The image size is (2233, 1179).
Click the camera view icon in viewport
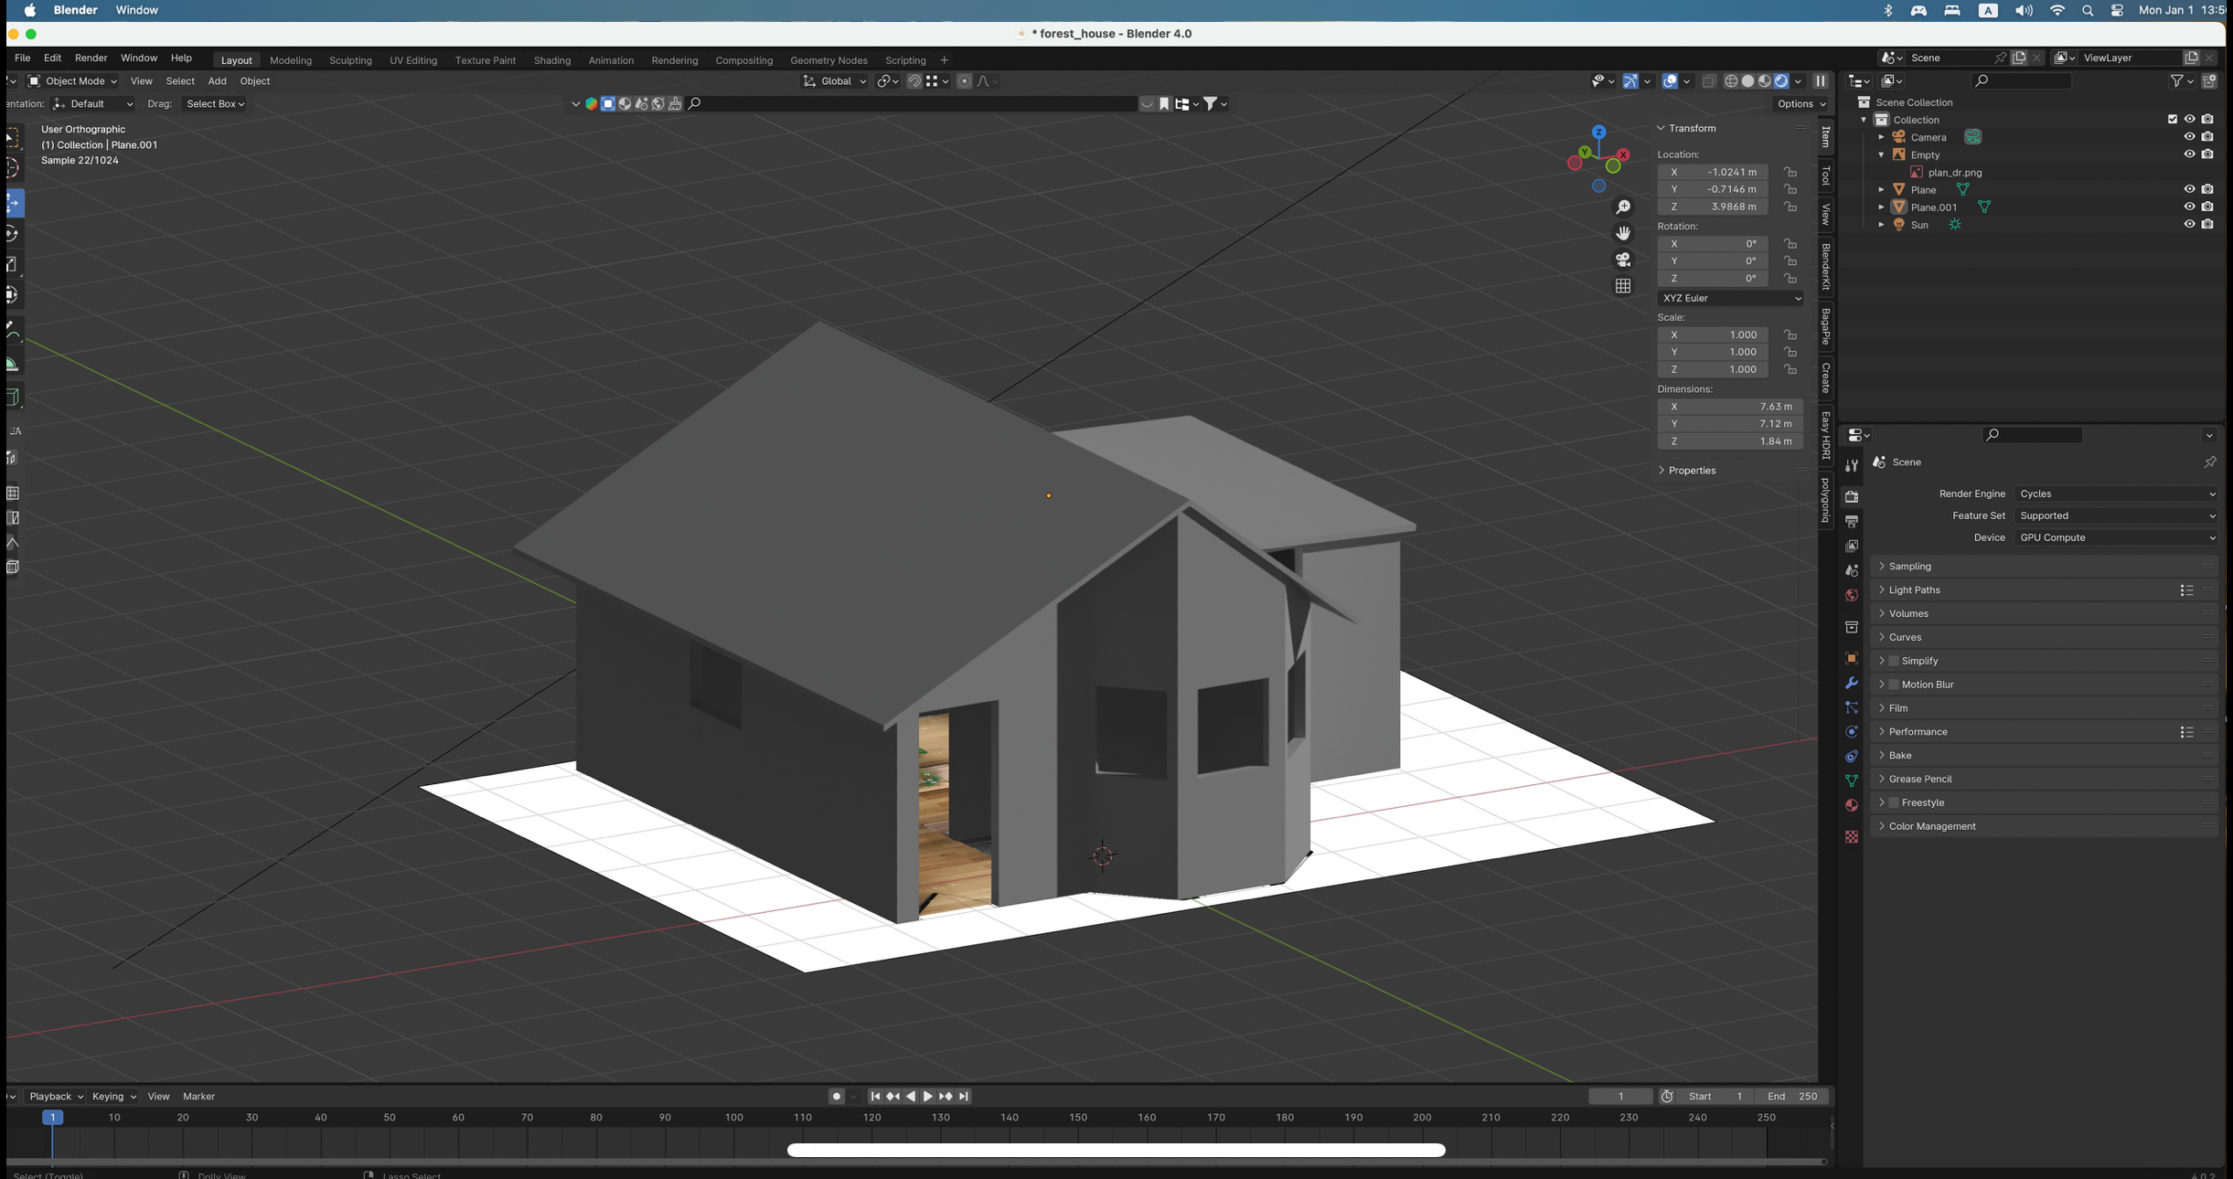[1622, 260]
